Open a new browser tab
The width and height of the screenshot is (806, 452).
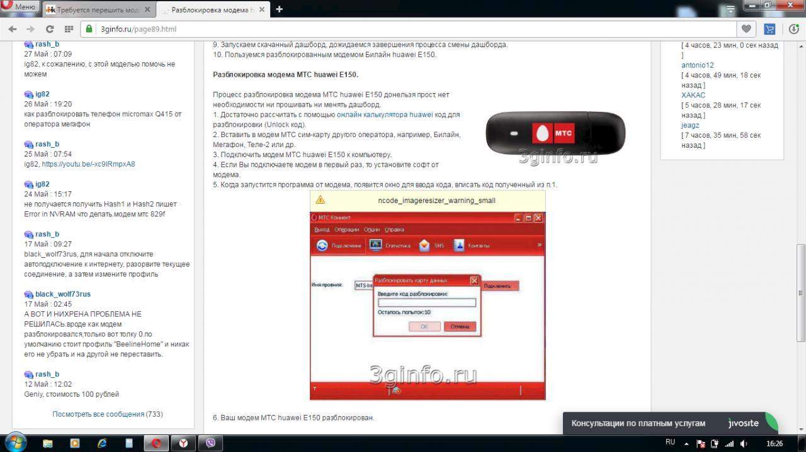[x=279, y=9]
